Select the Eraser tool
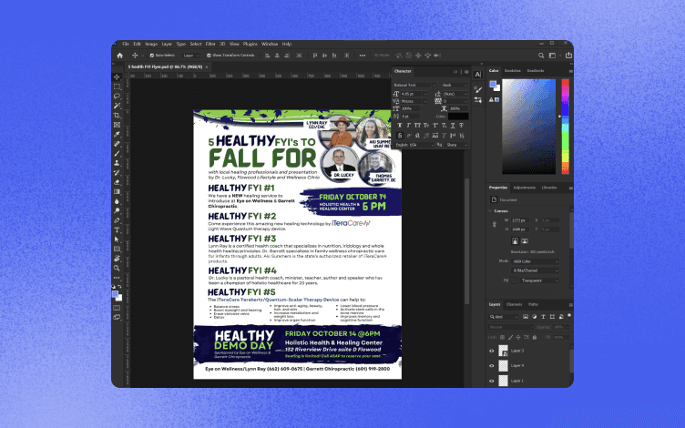This screenshot has width=685, height=428. [117, 182]
